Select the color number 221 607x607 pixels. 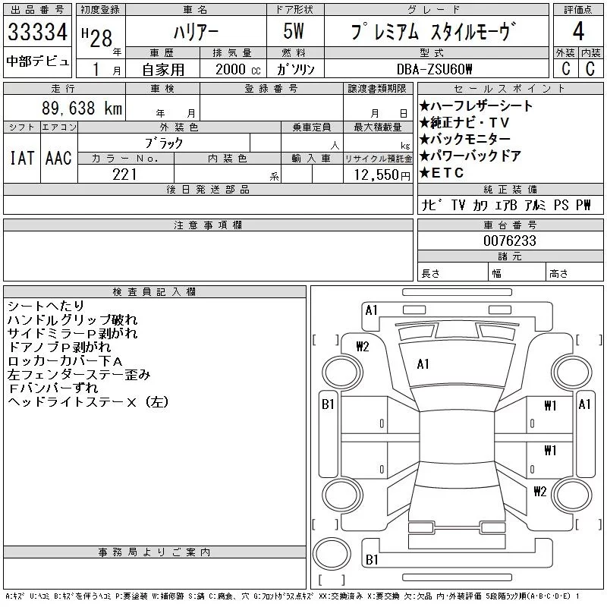point(124,174)
